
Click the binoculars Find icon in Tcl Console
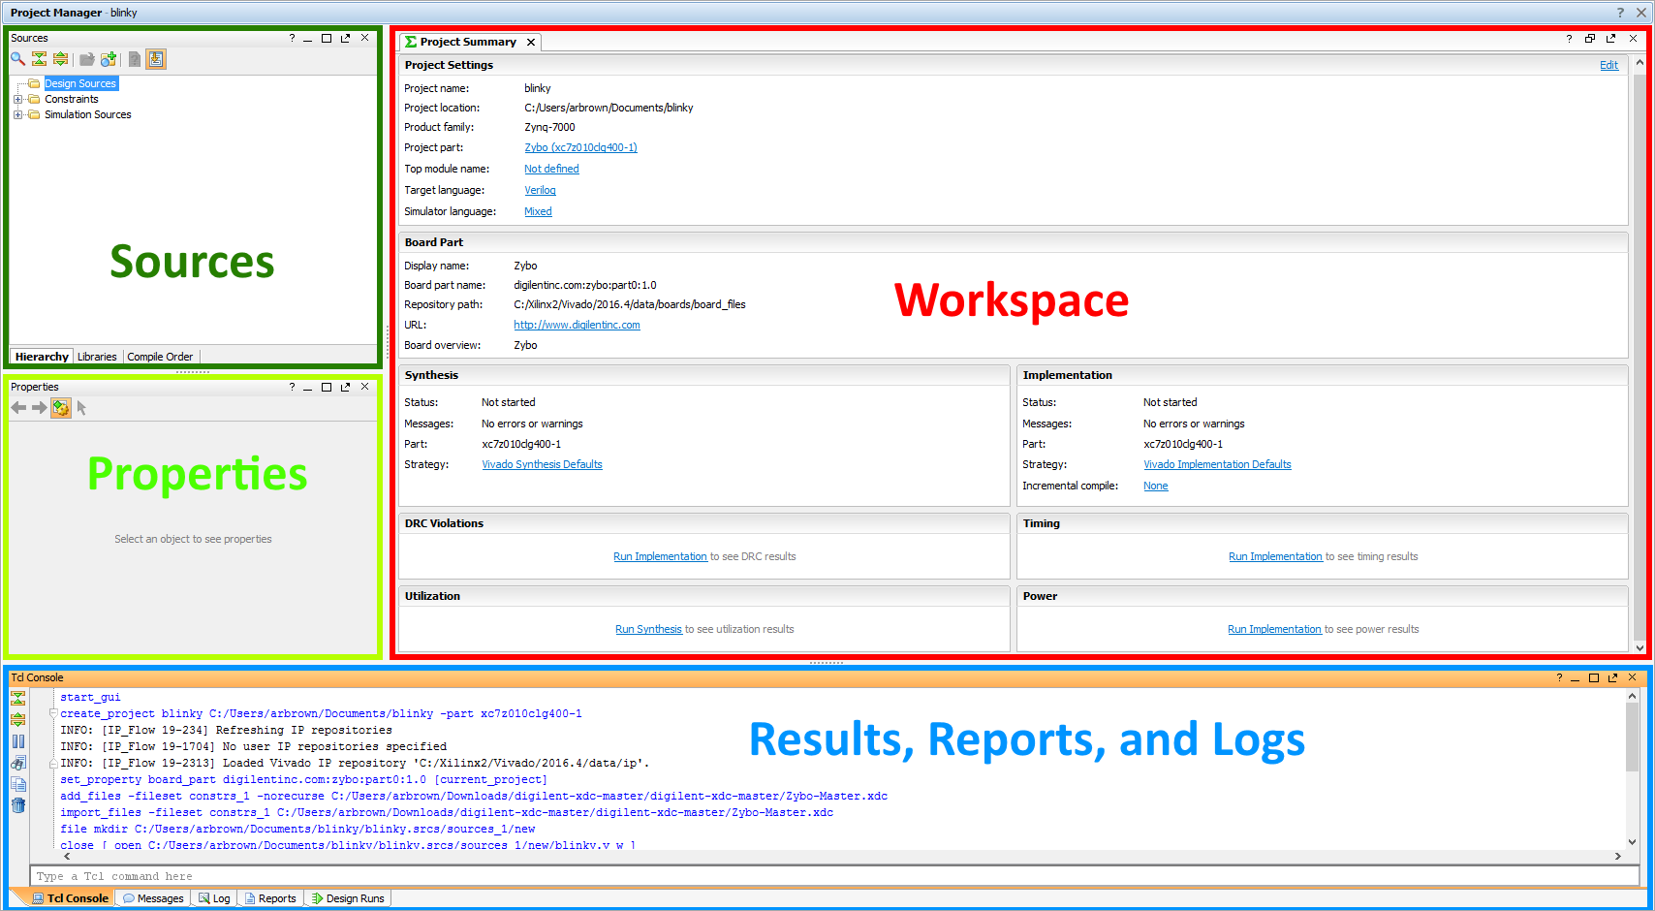(18, 763)
